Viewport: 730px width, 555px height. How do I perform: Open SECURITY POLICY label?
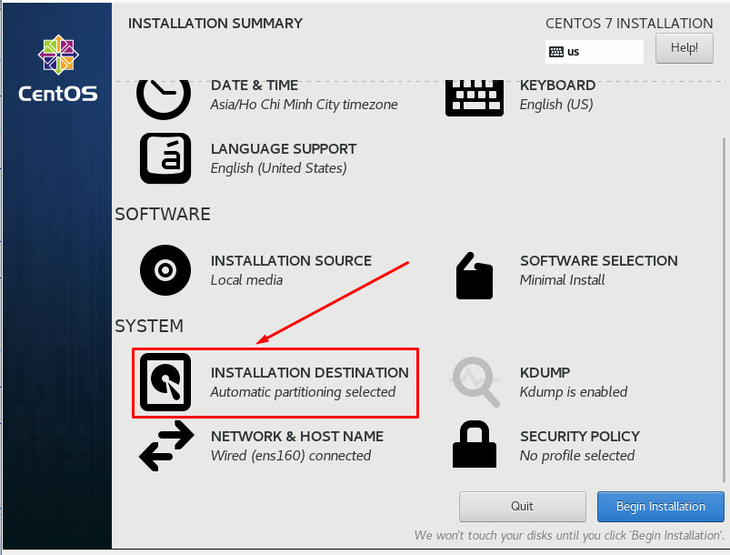[580, 436]
